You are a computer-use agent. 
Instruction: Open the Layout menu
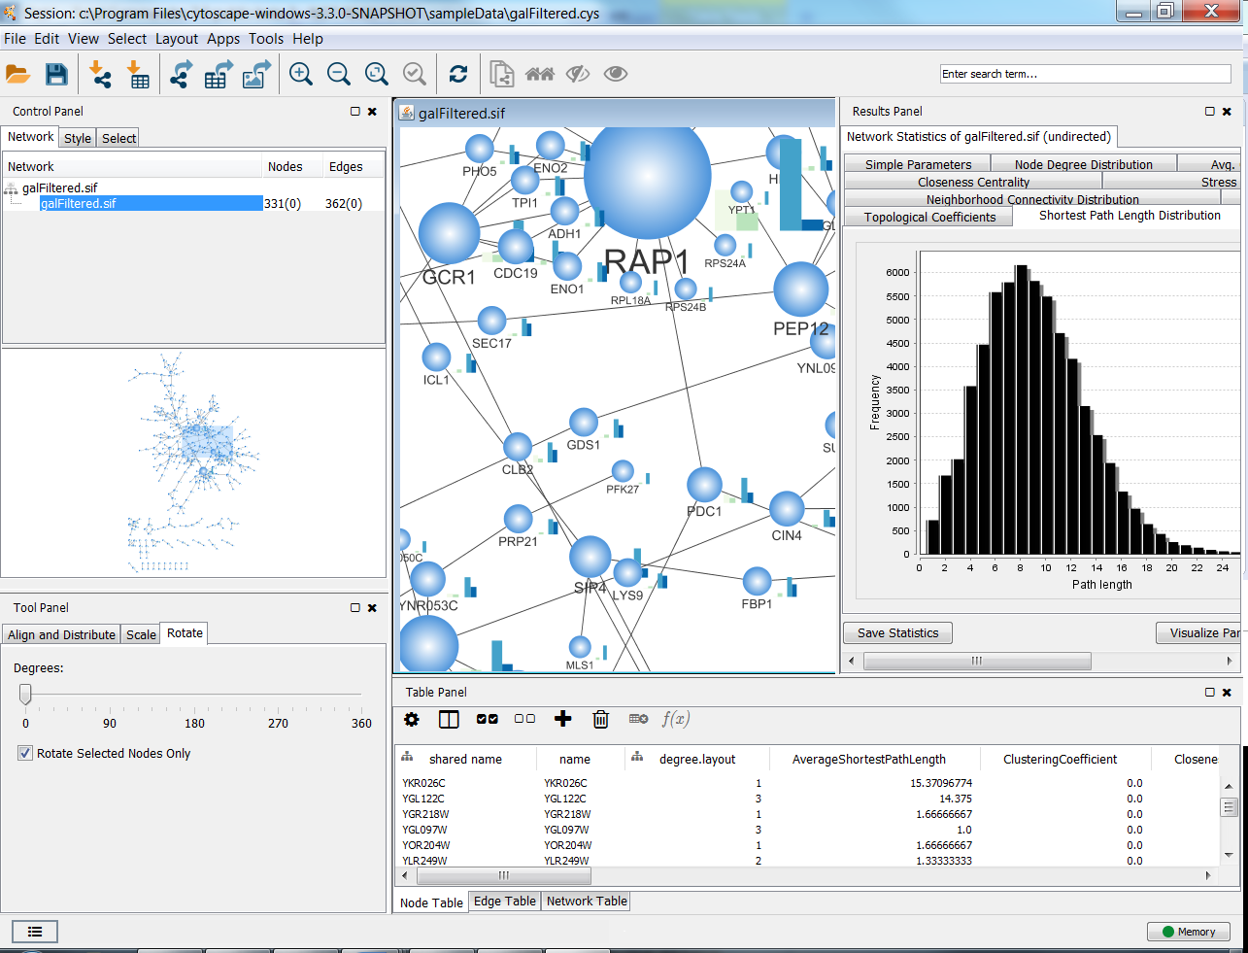pos(177,39)
